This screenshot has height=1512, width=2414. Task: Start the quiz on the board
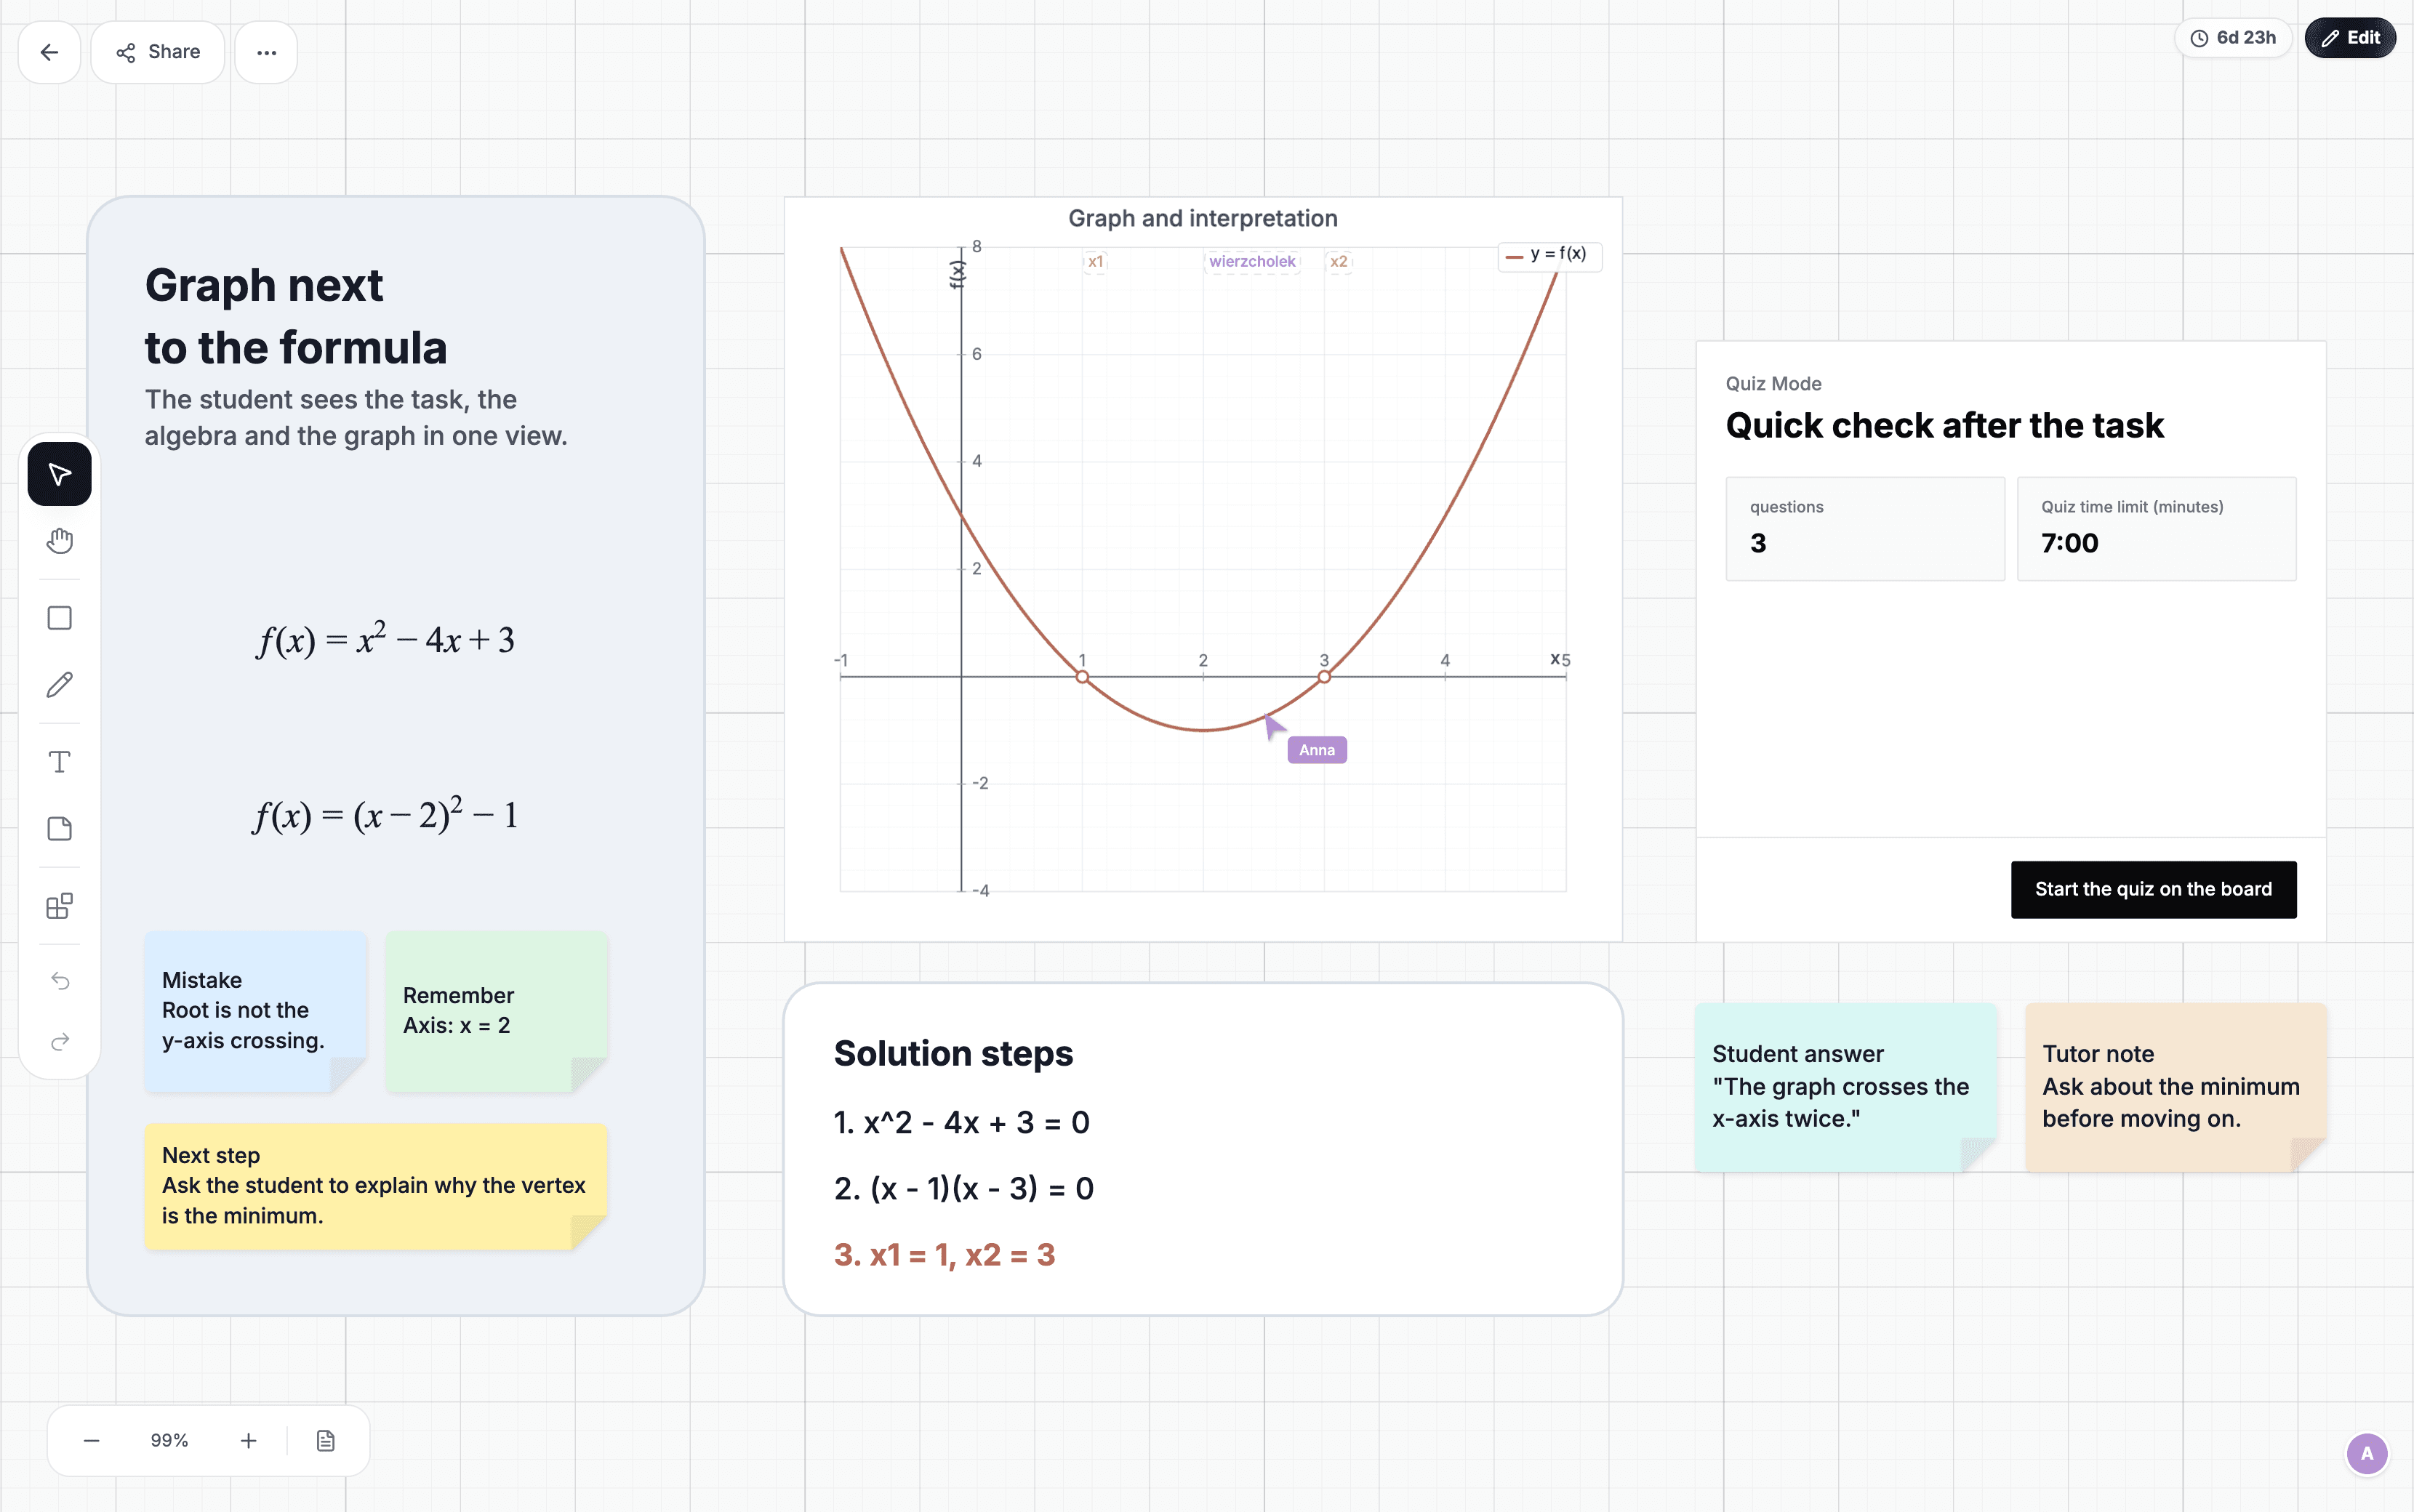[x=2153, y=889]
